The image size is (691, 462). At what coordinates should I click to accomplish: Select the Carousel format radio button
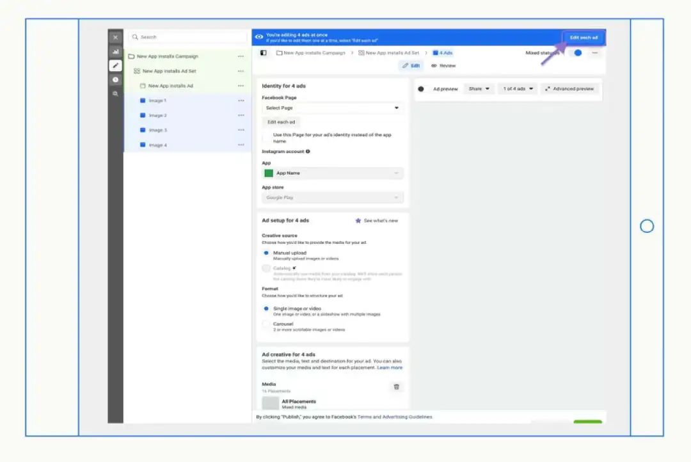tap(266, 324)
